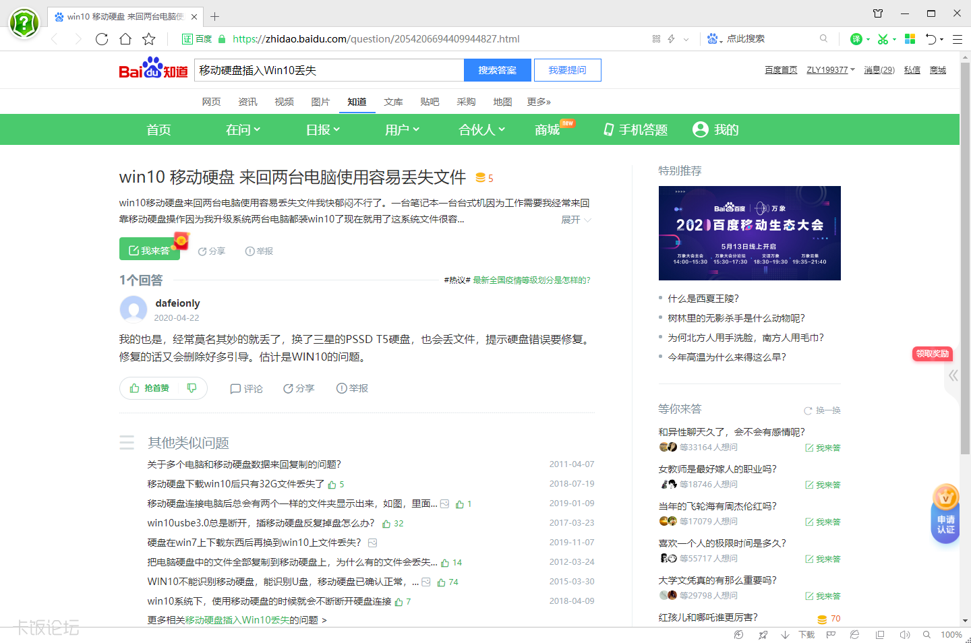Open 移动硬盘下载win10后只有32G文件丢失了 question
The width and height of the screenshot is (971, 643).
pos(236,484)
